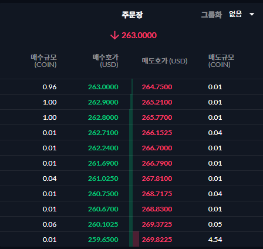Click ask size 0.04 in 266.1525 row
The image size is (263, 249).
tap(215, 133)
